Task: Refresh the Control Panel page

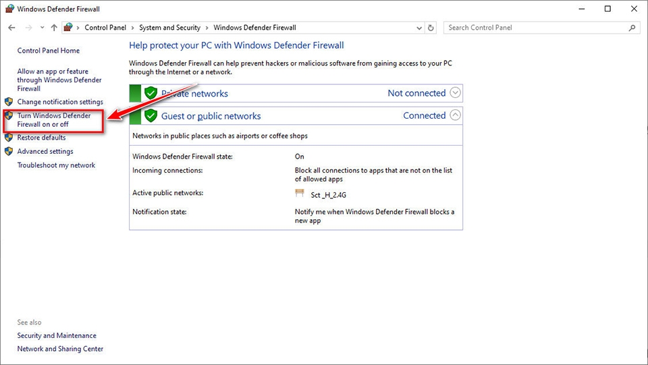Action: tap(431, 28)
